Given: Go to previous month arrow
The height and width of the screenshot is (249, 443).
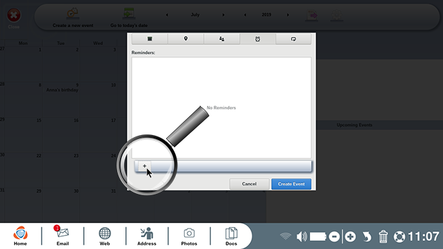Looking at the screenshot, I should (x=167, y=15).
